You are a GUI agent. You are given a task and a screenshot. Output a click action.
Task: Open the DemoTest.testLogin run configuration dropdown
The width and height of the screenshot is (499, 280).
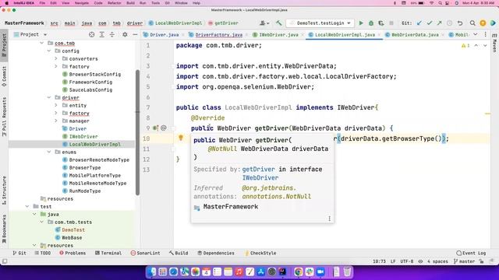(320, 23)
